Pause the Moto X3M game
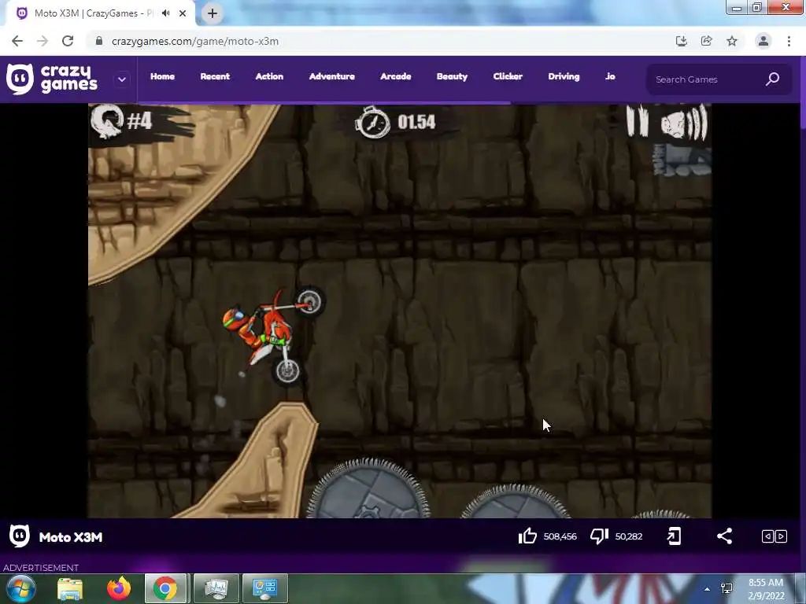 point(638,121)
